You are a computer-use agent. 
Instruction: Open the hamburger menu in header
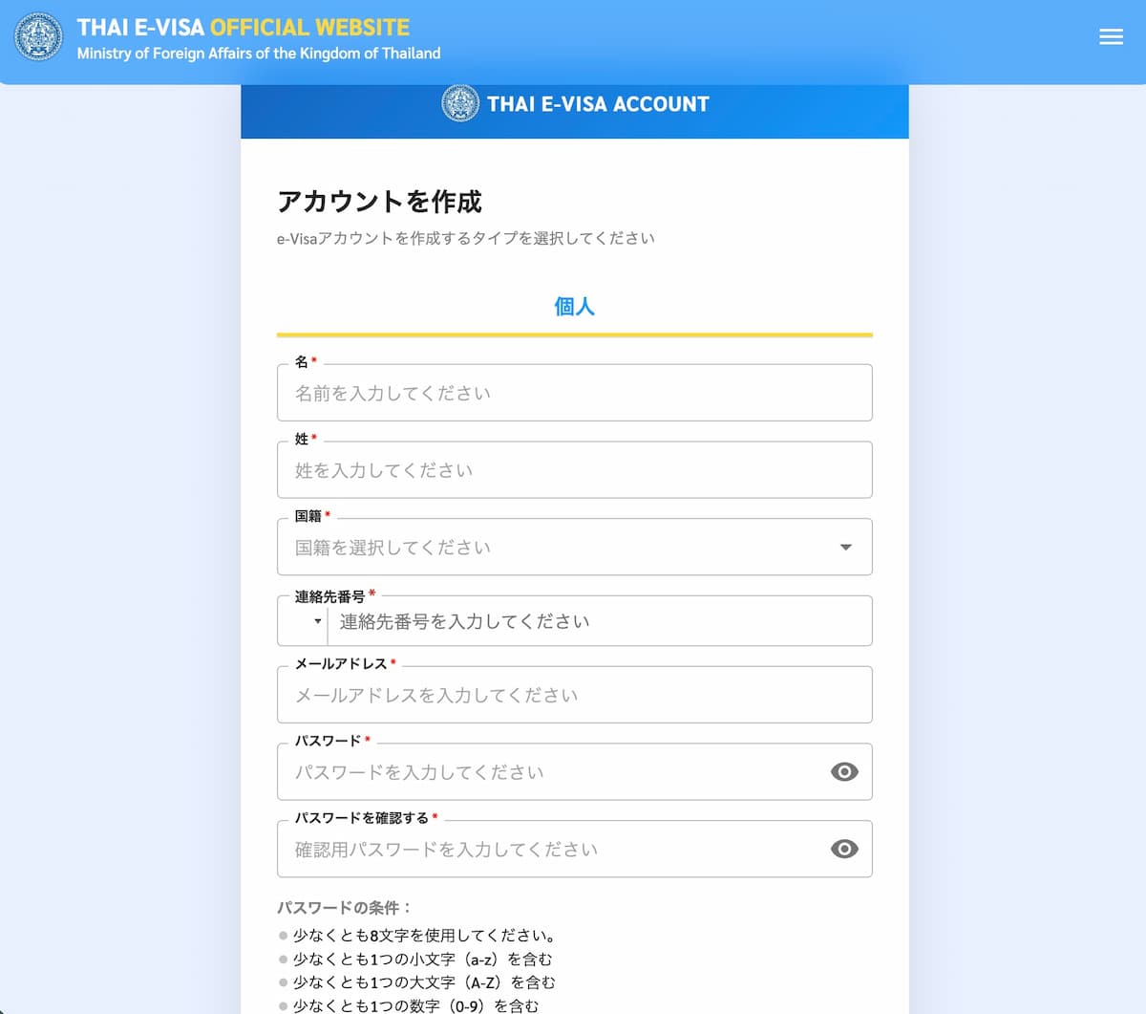point(1111,36)
